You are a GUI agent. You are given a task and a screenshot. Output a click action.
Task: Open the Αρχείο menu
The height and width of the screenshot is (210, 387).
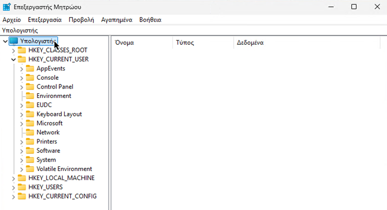coord(11,20)
